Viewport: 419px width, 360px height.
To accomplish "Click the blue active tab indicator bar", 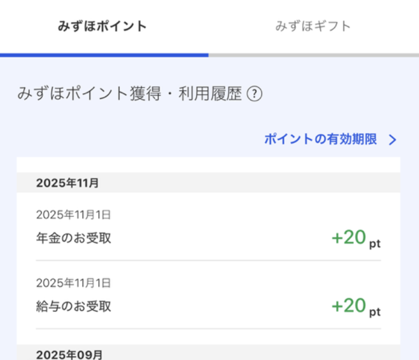I will coord(104,54).
